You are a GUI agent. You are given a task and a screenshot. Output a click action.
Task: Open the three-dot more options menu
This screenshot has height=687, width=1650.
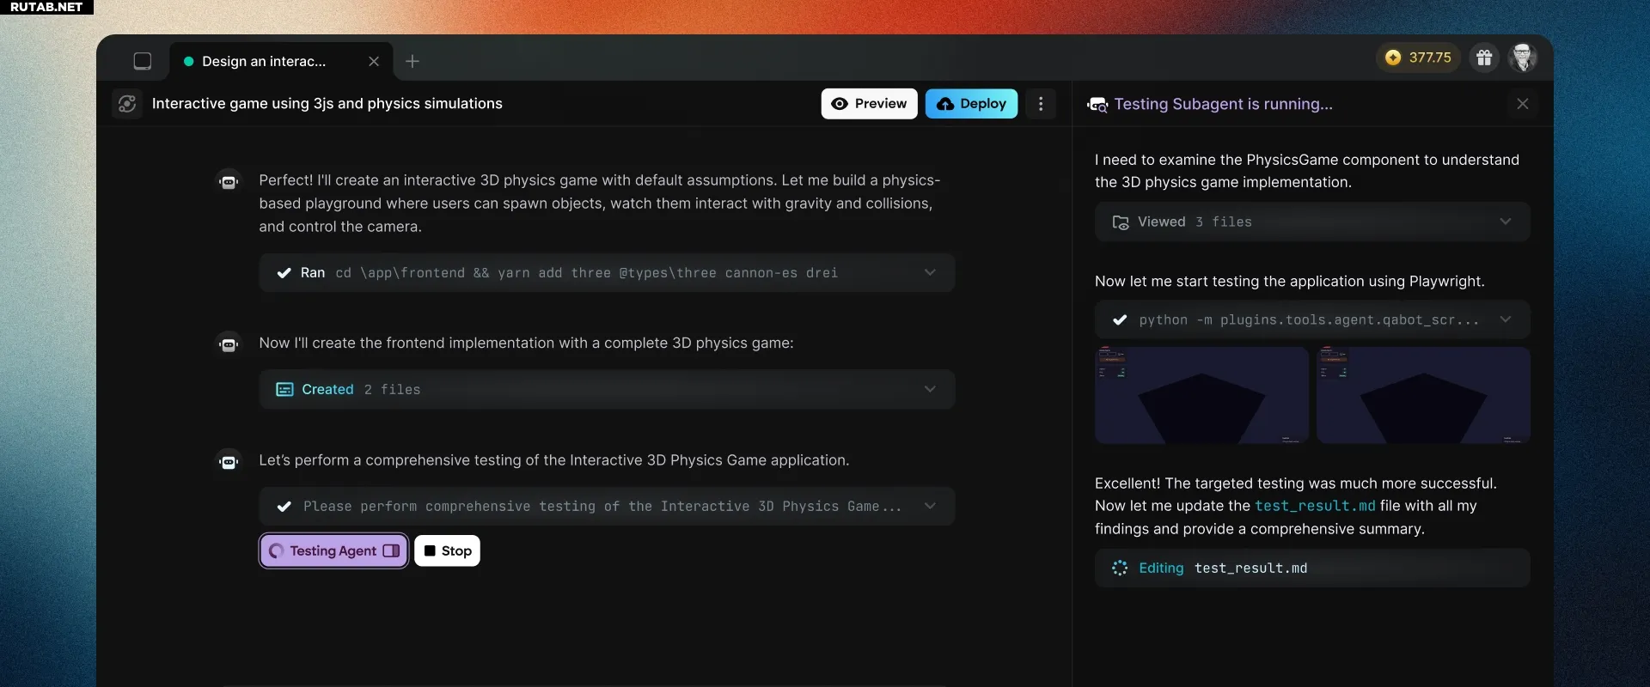coord(1041,104)
